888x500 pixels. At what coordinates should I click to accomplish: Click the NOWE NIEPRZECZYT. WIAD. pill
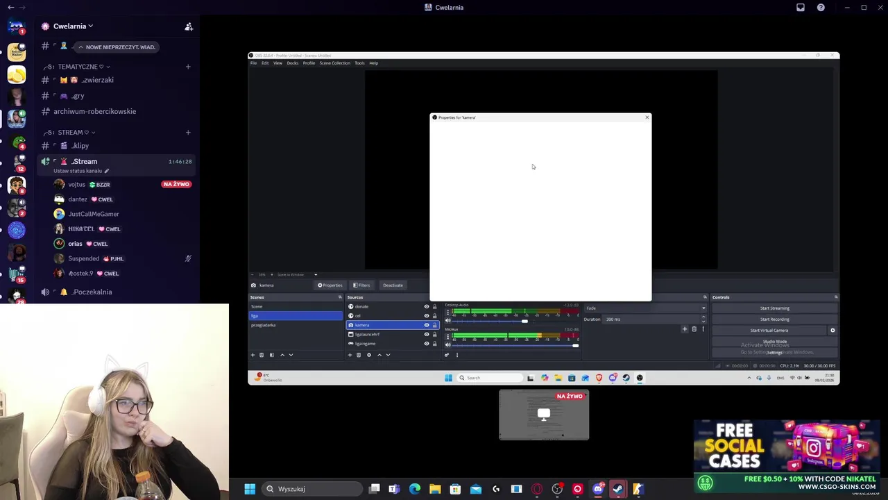point(116,47)
